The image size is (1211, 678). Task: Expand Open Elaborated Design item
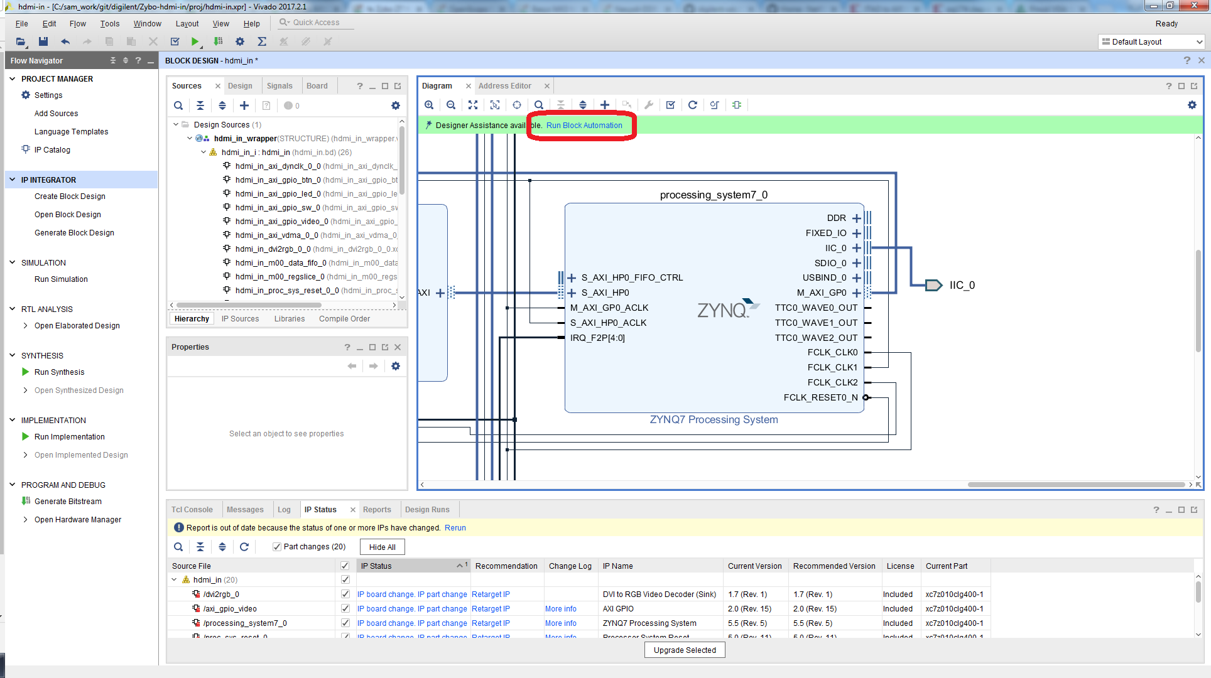(25, 325)
